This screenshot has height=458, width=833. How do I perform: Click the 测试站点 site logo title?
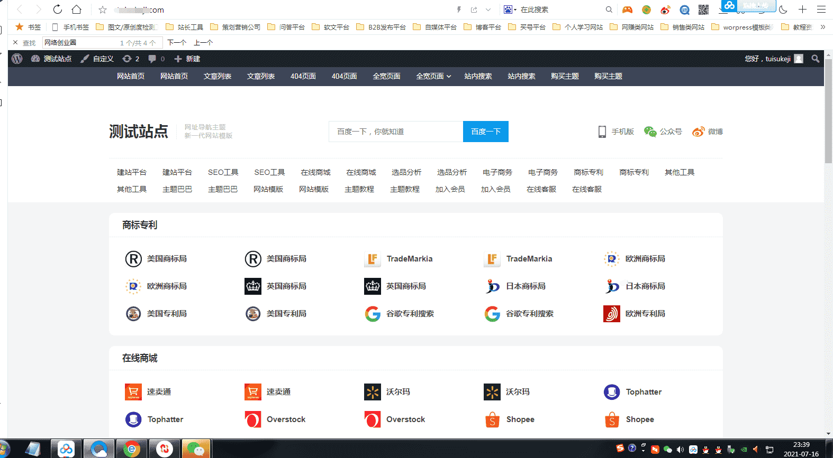(x=139, y=132)
